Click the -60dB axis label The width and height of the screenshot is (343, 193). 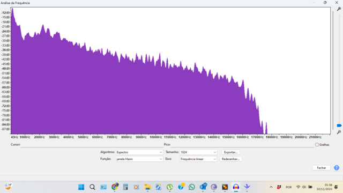pyautogui.click(x=6, y=87)
